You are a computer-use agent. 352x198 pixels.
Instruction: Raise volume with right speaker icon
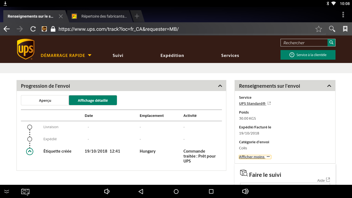pos(245,191)
